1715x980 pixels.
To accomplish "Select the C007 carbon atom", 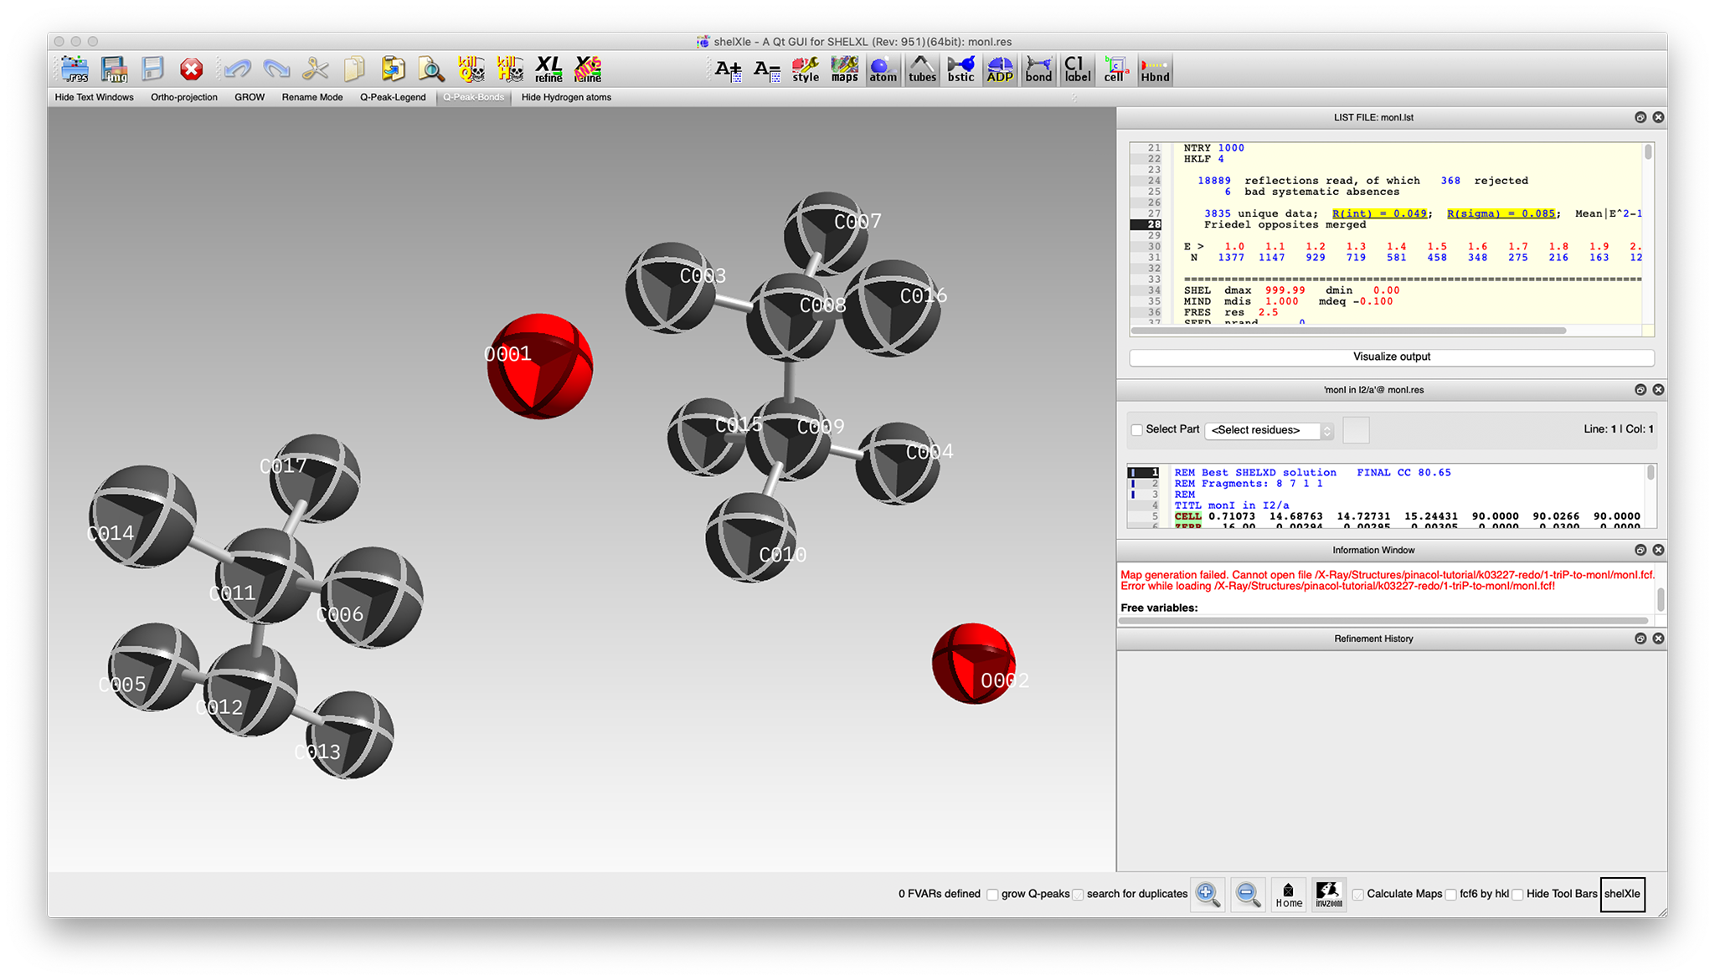I will point(827,233).
